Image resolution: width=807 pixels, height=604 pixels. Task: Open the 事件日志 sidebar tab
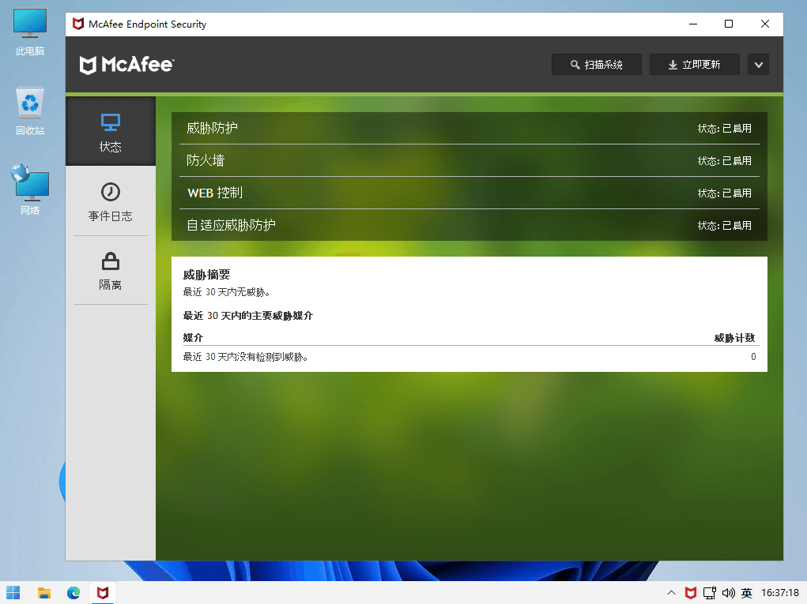click(110, 201)
